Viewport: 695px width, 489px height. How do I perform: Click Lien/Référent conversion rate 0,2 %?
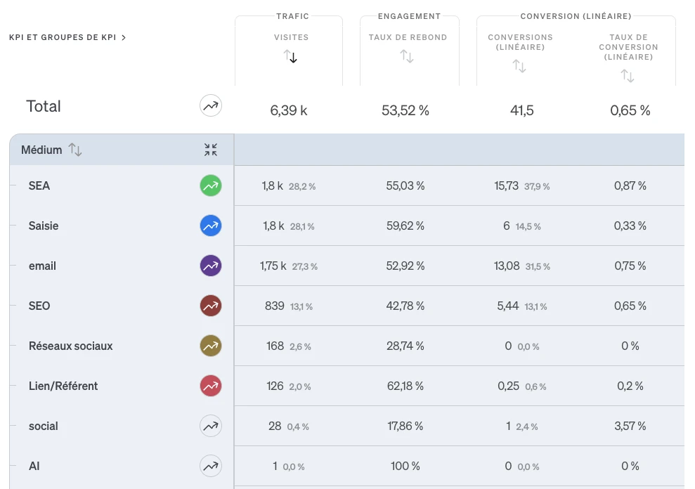tap(630, 386)
